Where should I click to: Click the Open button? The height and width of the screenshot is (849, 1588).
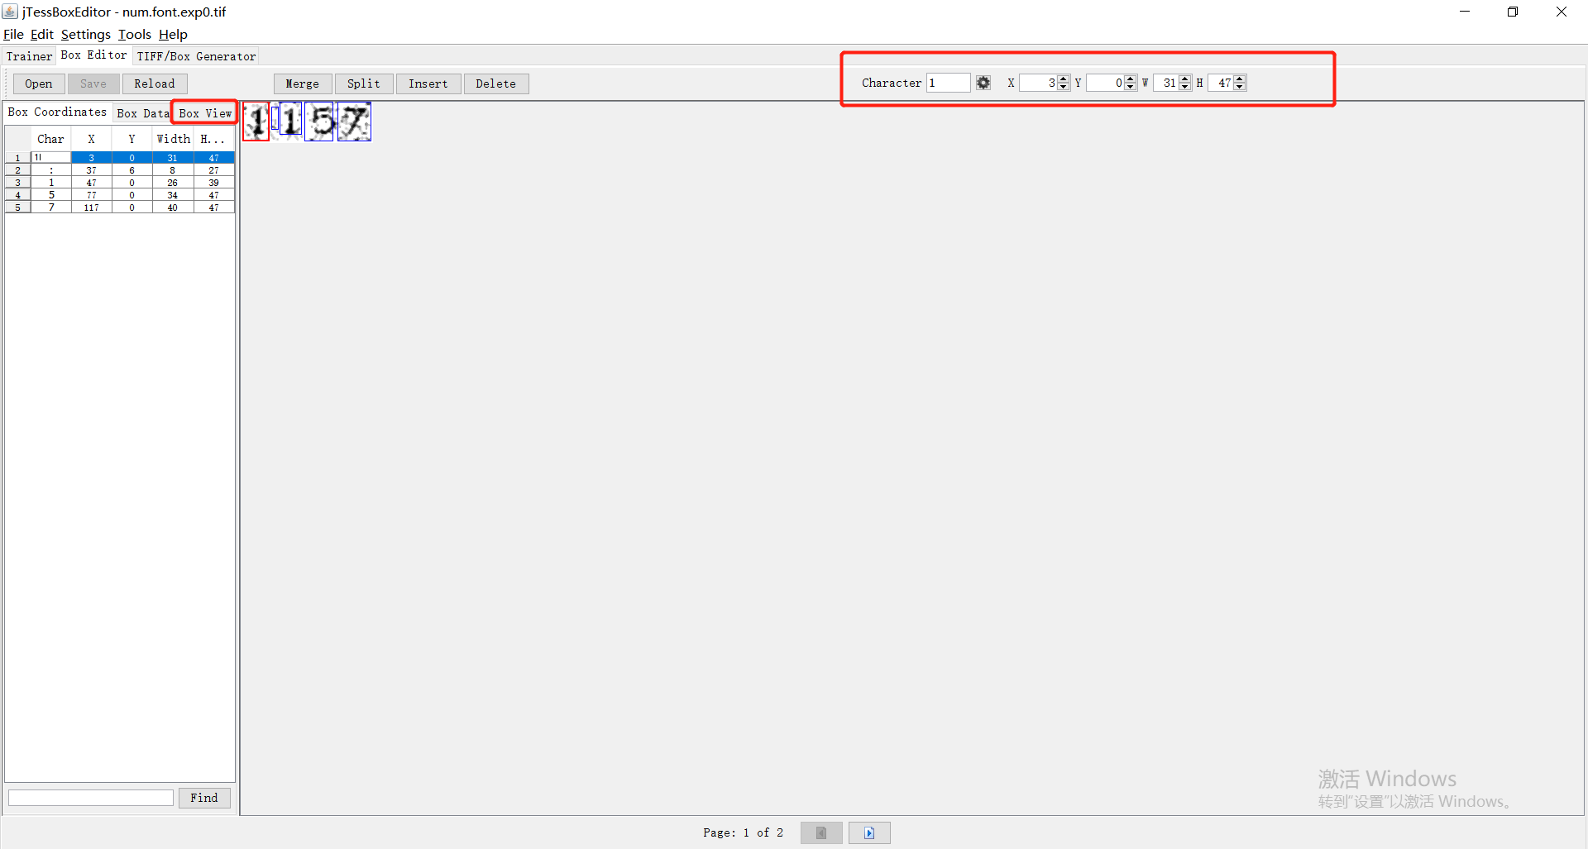click(x=39, y=83)
